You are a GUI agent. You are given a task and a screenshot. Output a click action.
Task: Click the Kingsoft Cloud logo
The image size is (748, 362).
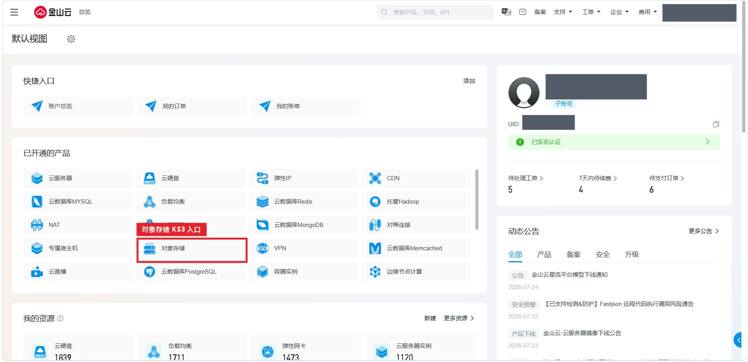tap(53, 12)
